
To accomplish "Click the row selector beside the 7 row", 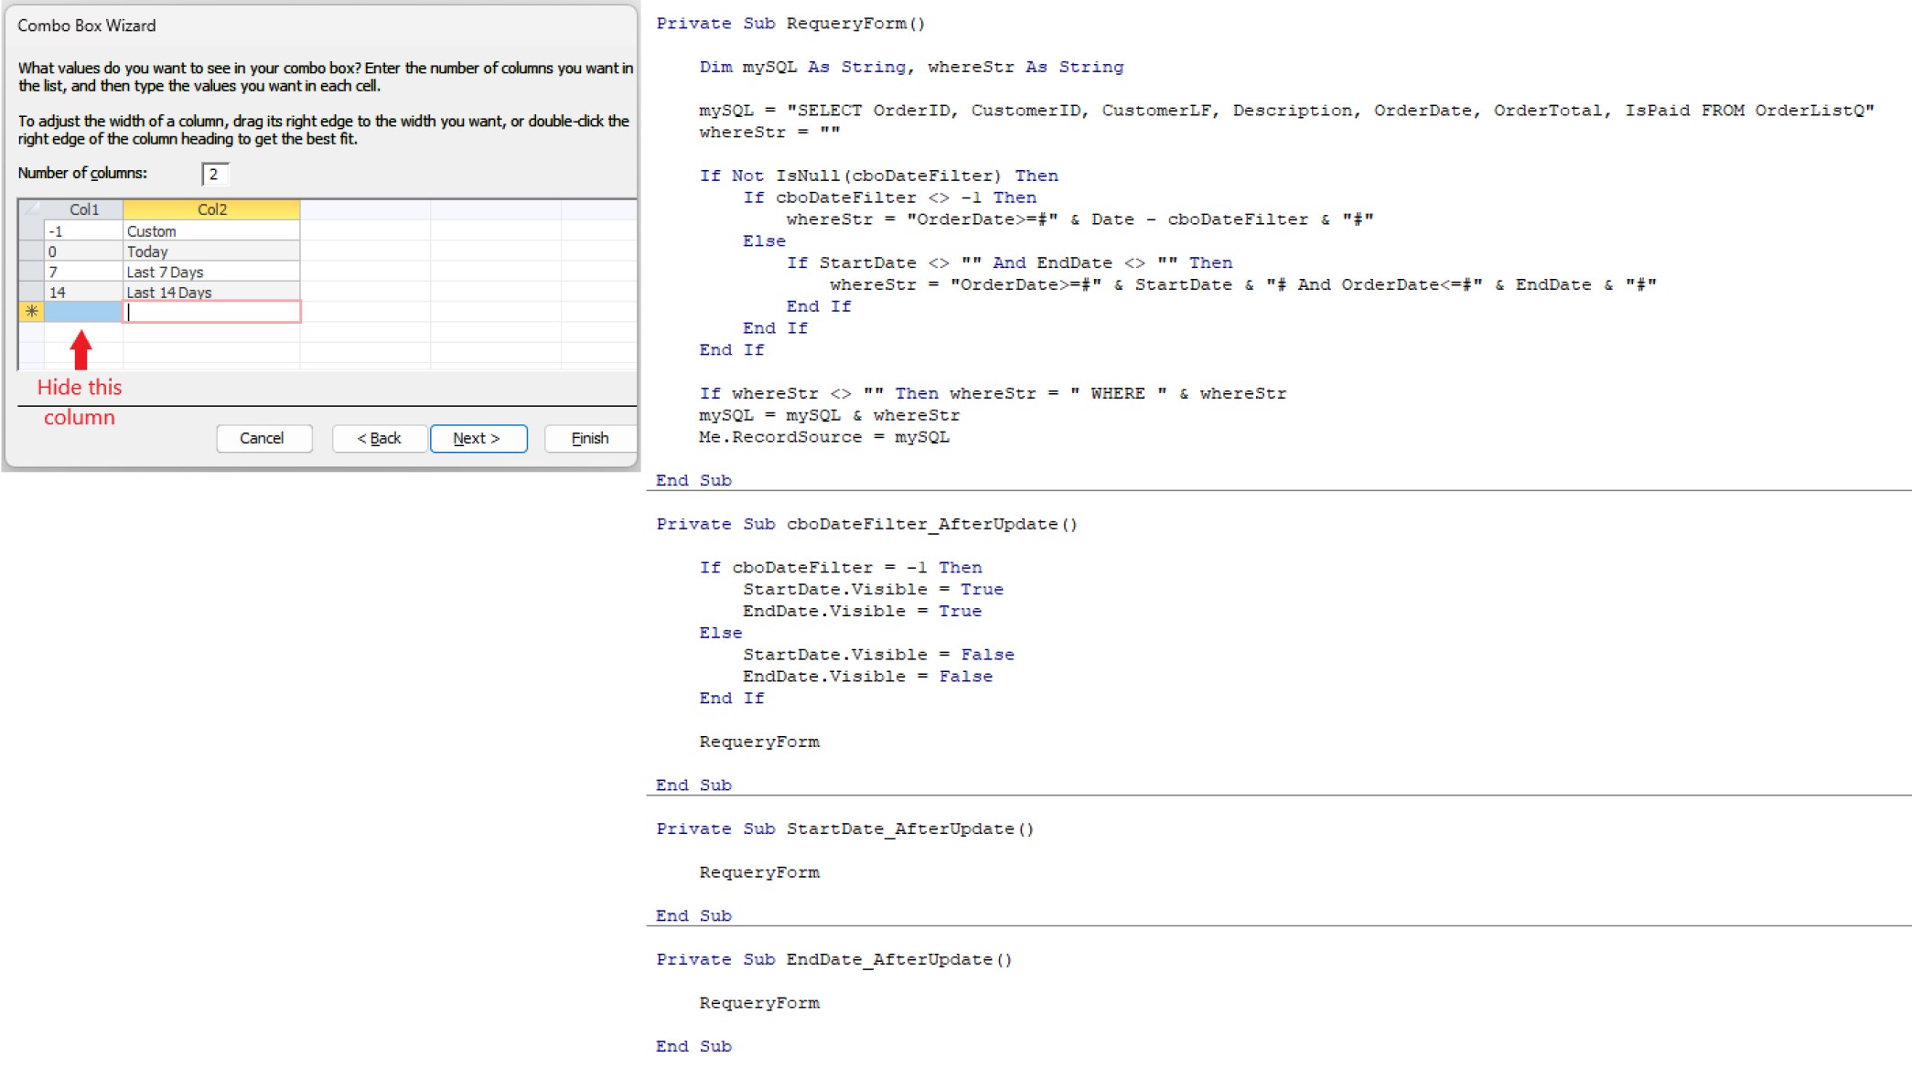I will click(31, 272).
